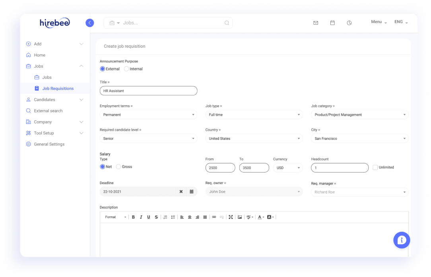Enable the Unlimited headcount checkbox
This screenshot has width=431, height=277.
pyautogui.click(x=374, y=167)
